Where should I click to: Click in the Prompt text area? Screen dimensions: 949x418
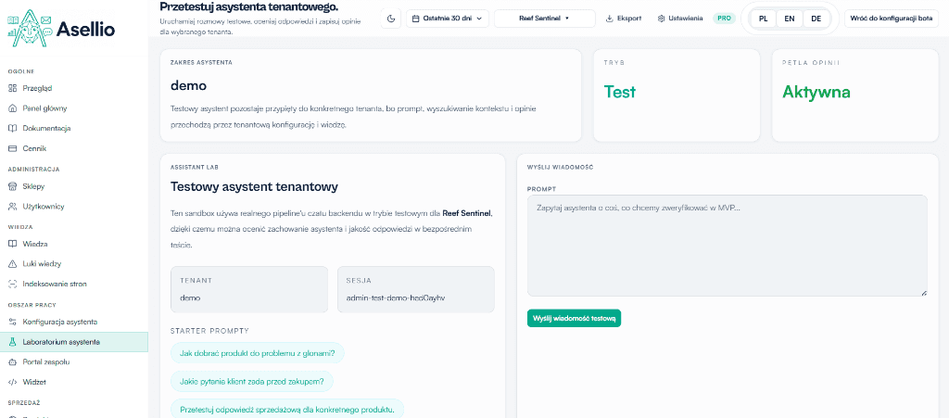(x=727, y=246)
